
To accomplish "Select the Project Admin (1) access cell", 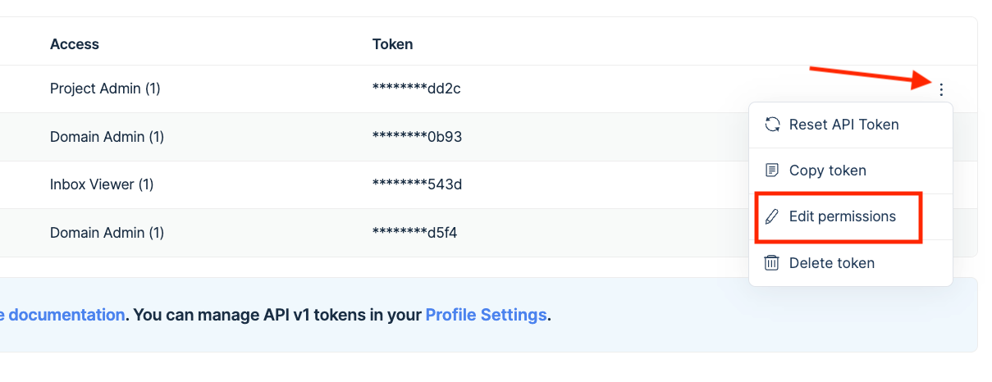I will (105, 89).
